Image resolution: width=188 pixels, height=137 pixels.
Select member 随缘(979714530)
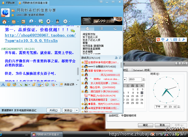tap(101, 67)
